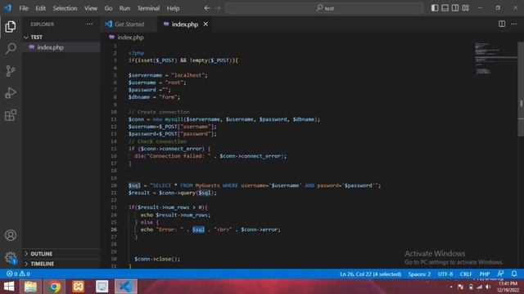
Task: Click the code minimap preview
Action: (495, 59)
